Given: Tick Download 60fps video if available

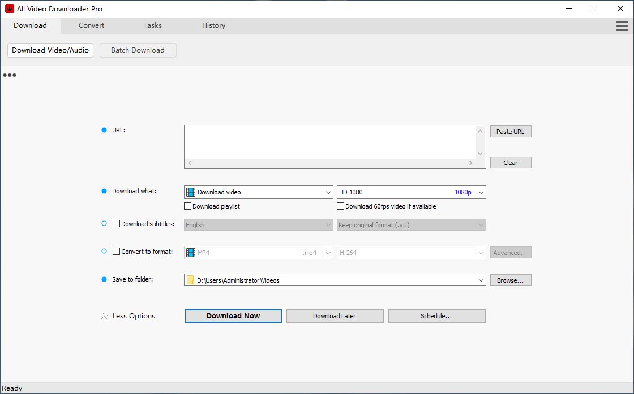Looking at the screenshot, I should 340,206.
